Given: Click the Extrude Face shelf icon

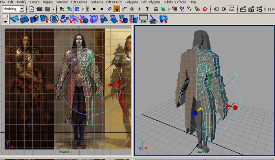Looking at the screenshot, I should (34, 19).
